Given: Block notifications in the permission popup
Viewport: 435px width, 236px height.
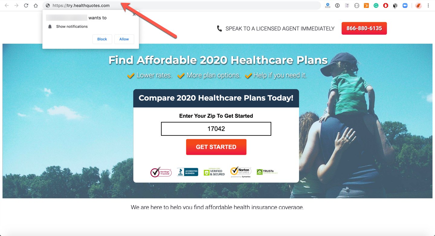Looking at the screenshot, I should [x=102, y=39].
